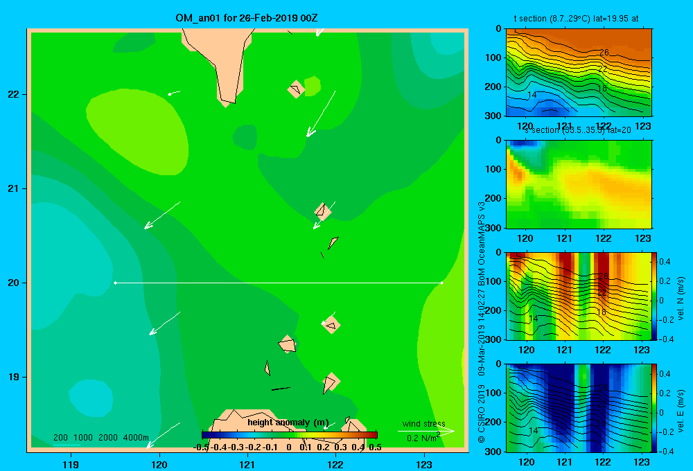Click latitude label 21 on the map axis
Image resolution: width=693 pixels, height=471 pixels.
14,188
